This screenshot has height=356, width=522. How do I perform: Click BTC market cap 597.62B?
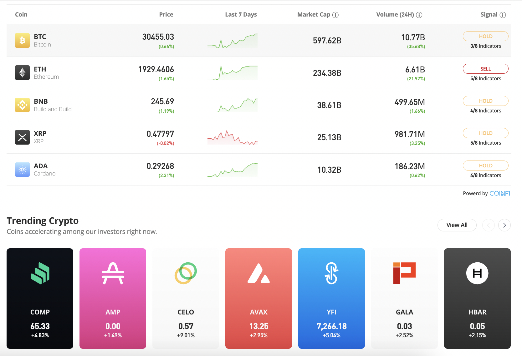tap(327, 41)
